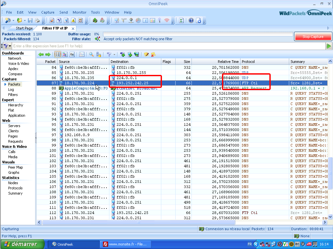Click the VNC icon in system tray

(285, 244)
